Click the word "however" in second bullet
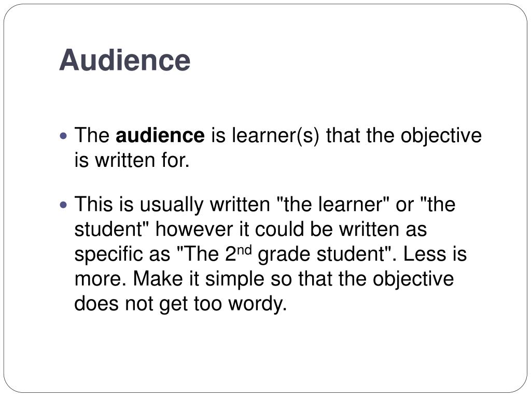 194,229
